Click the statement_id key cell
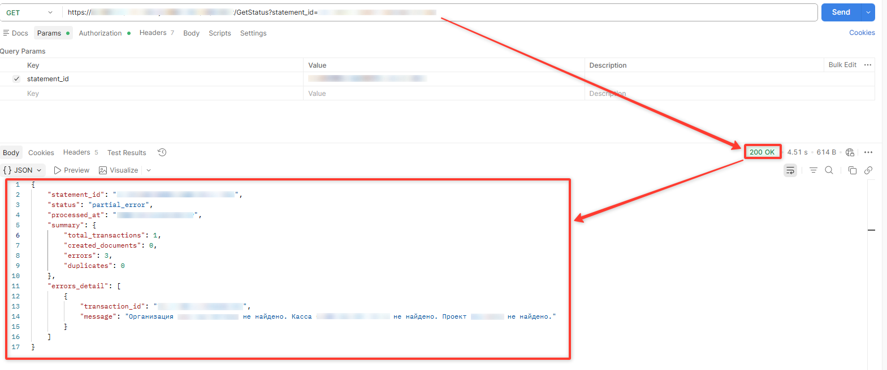Viewport: 887px width, 370px height. pos(164,79)
